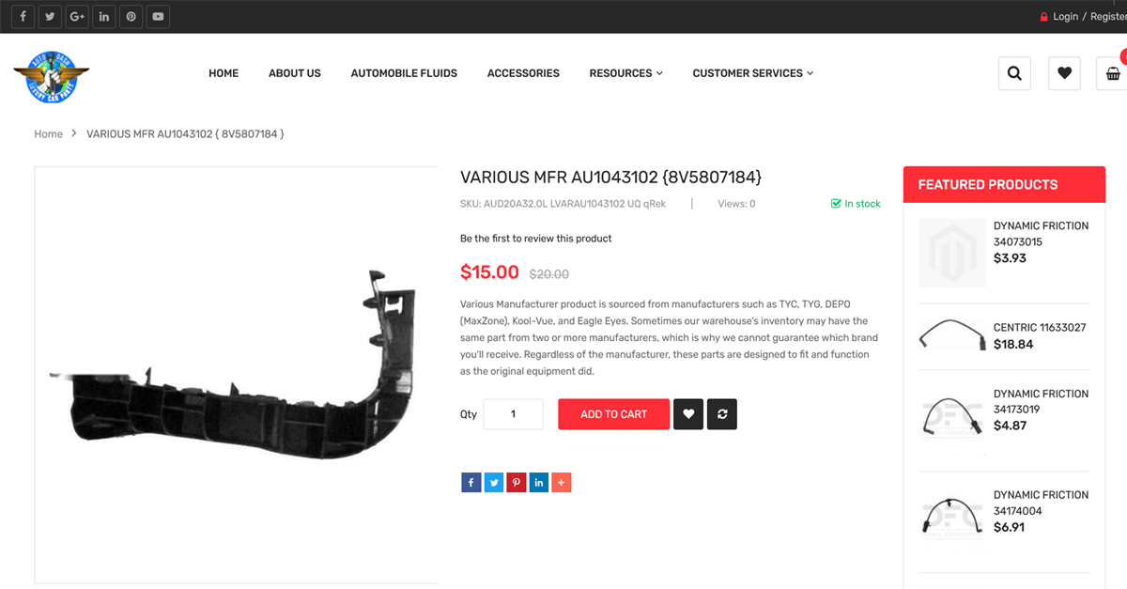Open the Facebook icon in top bar
1127x589 pixels.
point(23,16)
